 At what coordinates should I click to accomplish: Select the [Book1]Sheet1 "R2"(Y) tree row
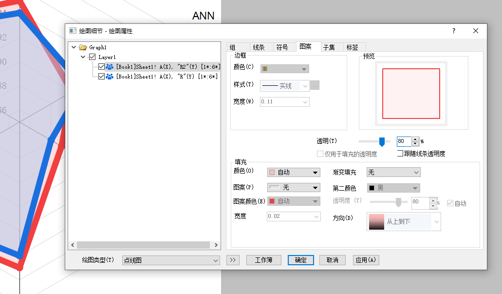pyautogui.click(x=168, y=67)
